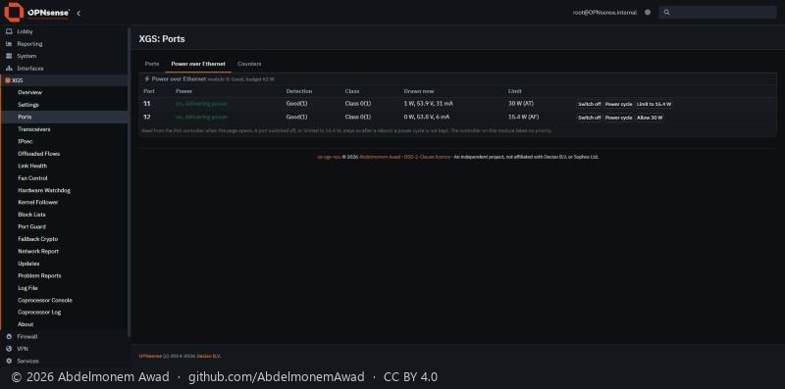Switch to the Counters tab
785x389 pixels.
pyautogui.click(x=249, y=64)
